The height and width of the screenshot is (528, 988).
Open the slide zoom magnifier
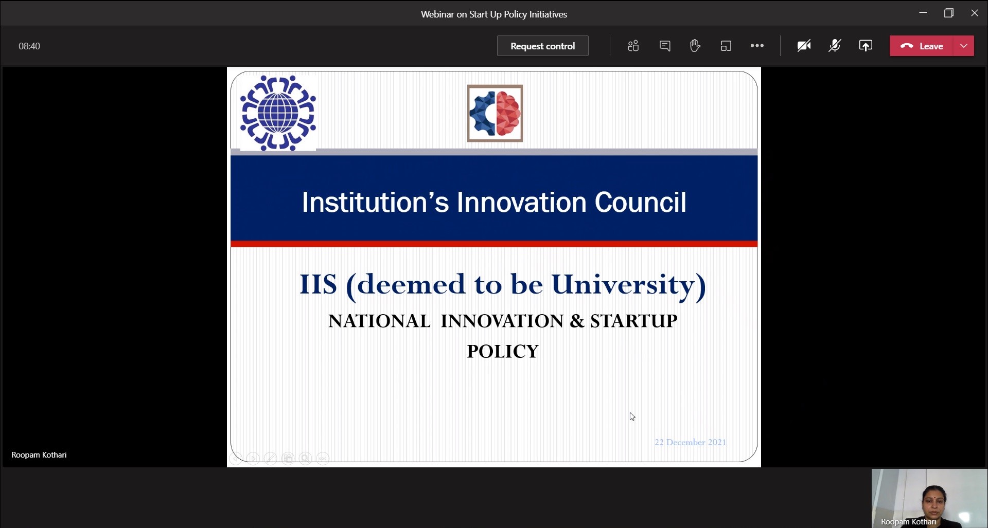[305, 458]
